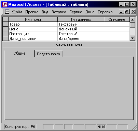Click the Конструктор. F6 status bar text
The width and height of the screenshot is (138, 131).
tap(20, 127)
